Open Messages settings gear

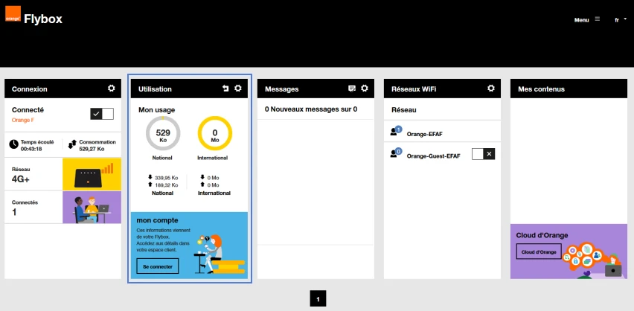pos(365,88)
